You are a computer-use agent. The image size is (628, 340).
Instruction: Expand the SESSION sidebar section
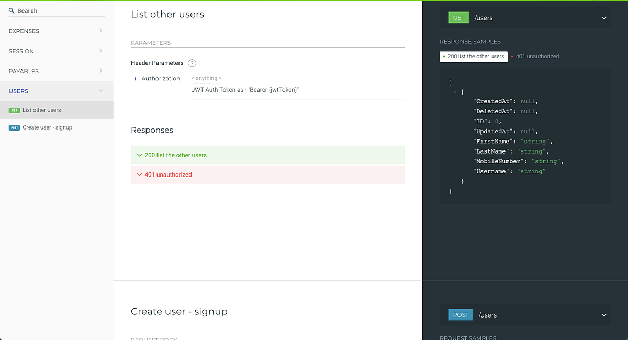(x=57, y=51)
